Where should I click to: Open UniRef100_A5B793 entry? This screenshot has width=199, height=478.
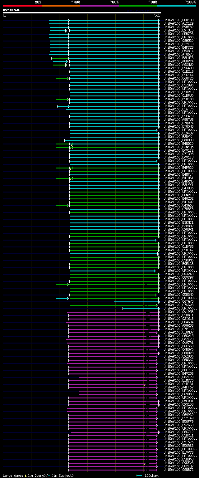pyautogui.click(x=179, y=34)
